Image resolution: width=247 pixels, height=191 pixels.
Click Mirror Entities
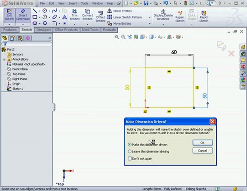tap(120, 11)
